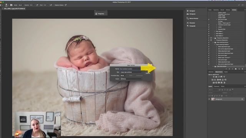Click the Name field in New Action
Viewport: 246px width, 138px height.
pyautogui.click(x=130, y=69)
